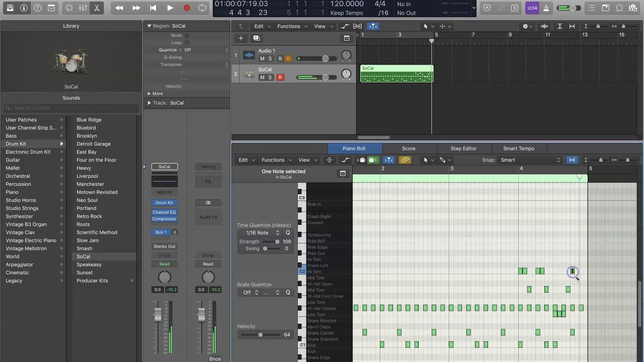This screenshot has width=644, height=362.
Task: Expand the Track: SoCal inspector
Action: pos(149,103)
